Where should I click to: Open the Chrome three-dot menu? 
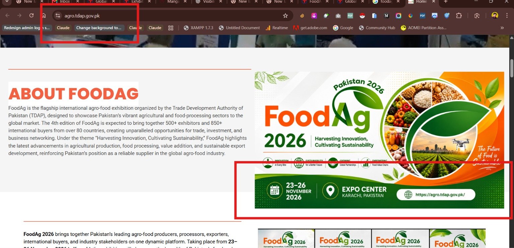507,16
